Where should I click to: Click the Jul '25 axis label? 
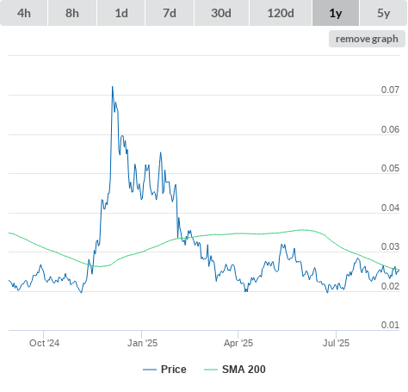click(x=336, y=343)
